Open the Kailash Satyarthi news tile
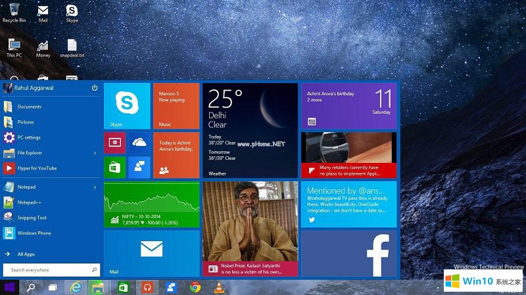The width and height of the screenshot is (526, 295). coord(250,229)
